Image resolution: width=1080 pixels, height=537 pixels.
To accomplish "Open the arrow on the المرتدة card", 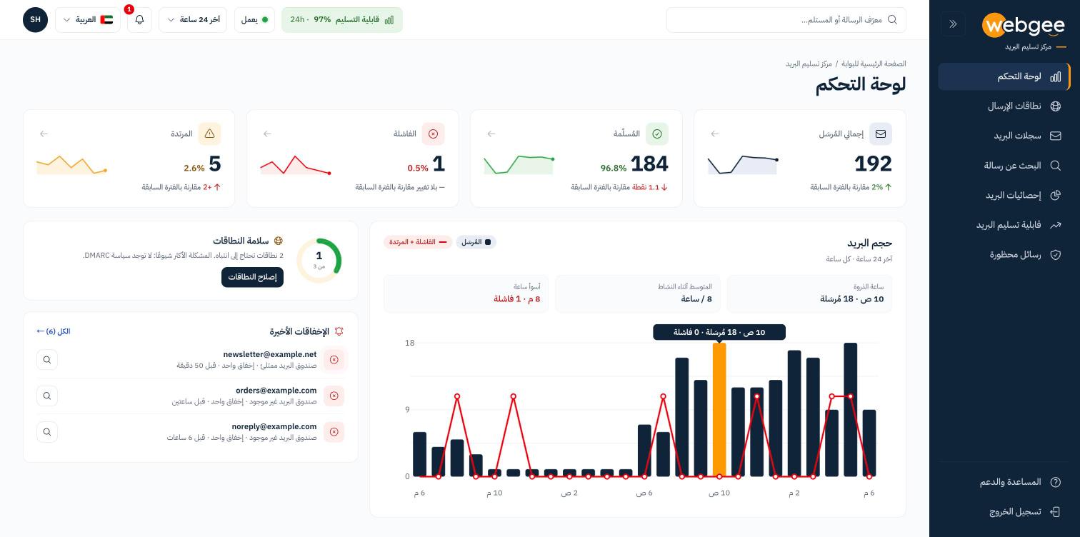I will coord(44,134).
